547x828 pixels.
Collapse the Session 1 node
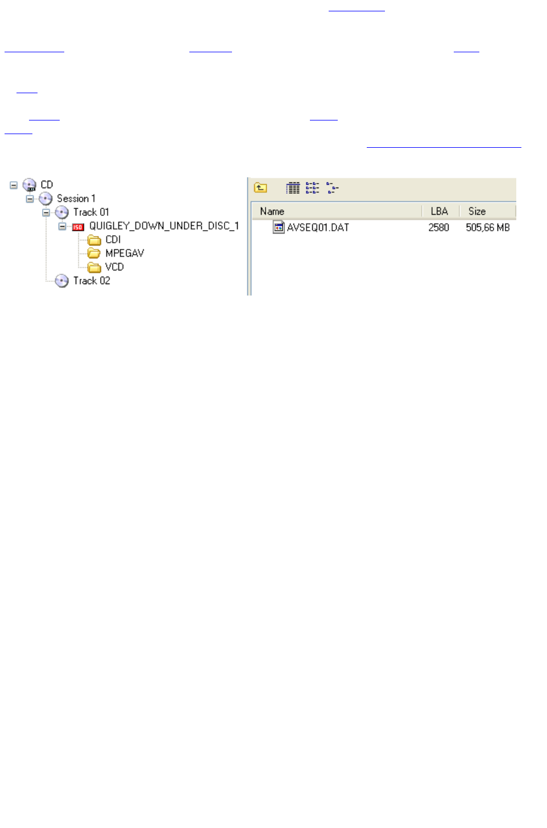click(30, 199)
